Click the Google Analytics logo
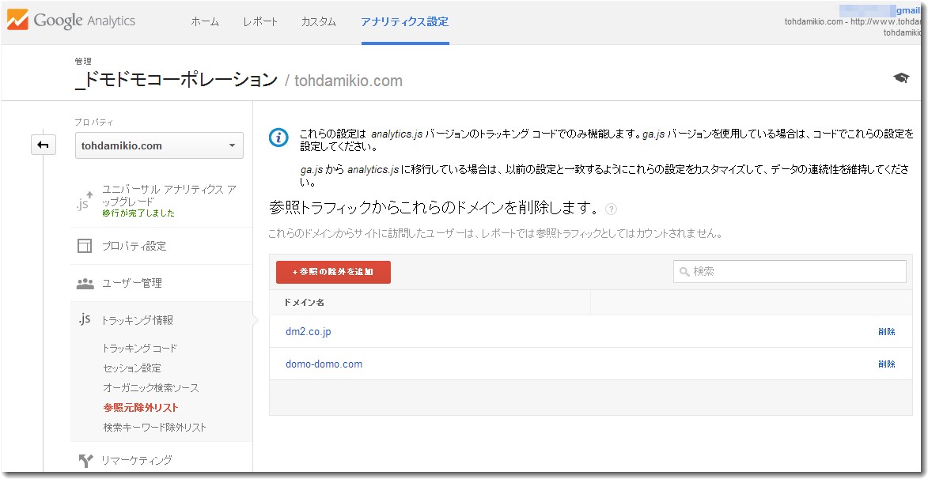Screen dimensions: 928x479 pyautogui.click(x=71, y=21)
